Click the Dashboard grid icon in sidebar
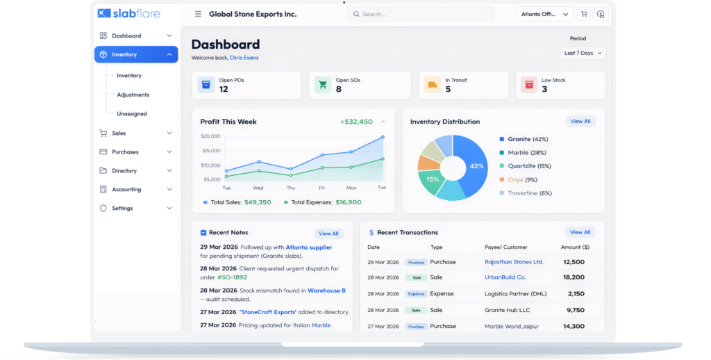Image resolution: width=711 pixels, height=360 pixels. (x=103, y=35)
